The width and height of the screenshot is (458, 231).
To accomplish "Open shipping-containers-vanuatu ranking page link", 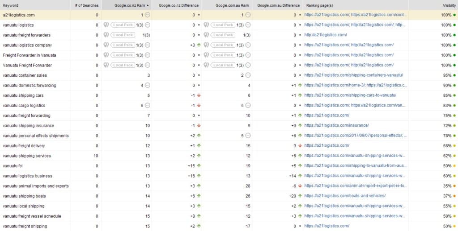I will (x=353, y=75).
